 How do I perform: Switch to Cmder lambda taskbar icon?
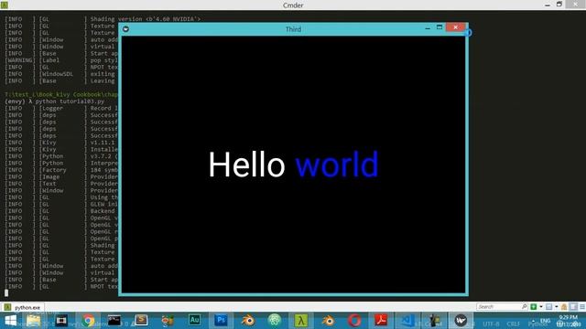301,321
